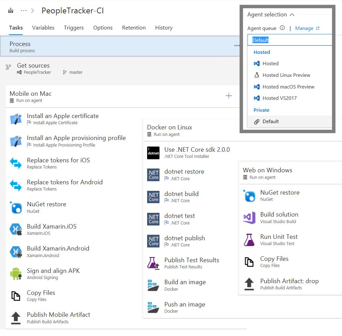Screen dimensions: 342x336
Task: Click the Build an image Docker icon
Action: click(153, 285)
